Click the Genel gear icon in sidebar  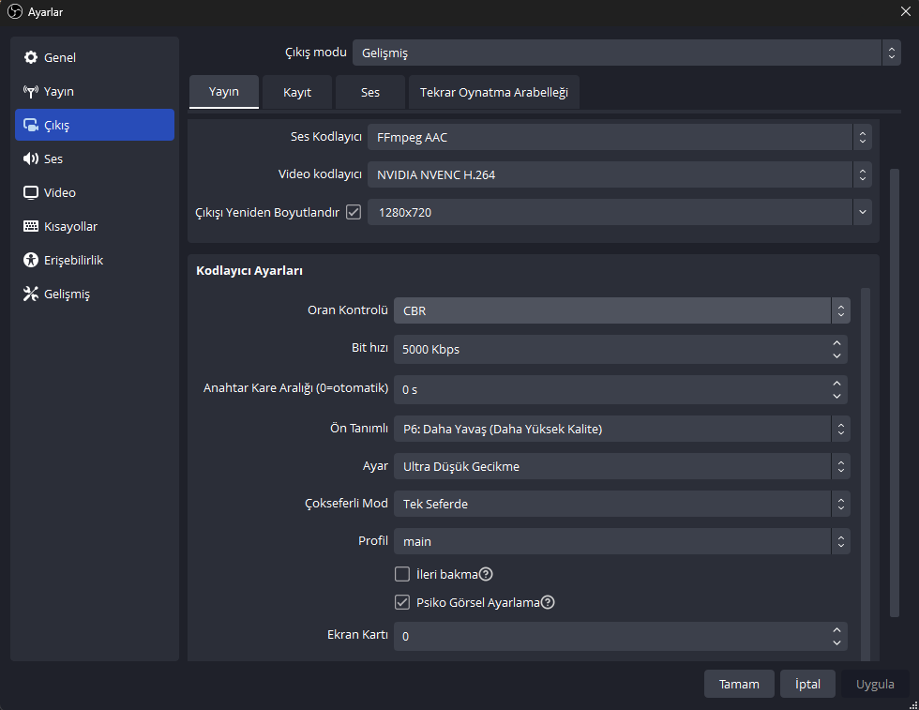point(31,58)
